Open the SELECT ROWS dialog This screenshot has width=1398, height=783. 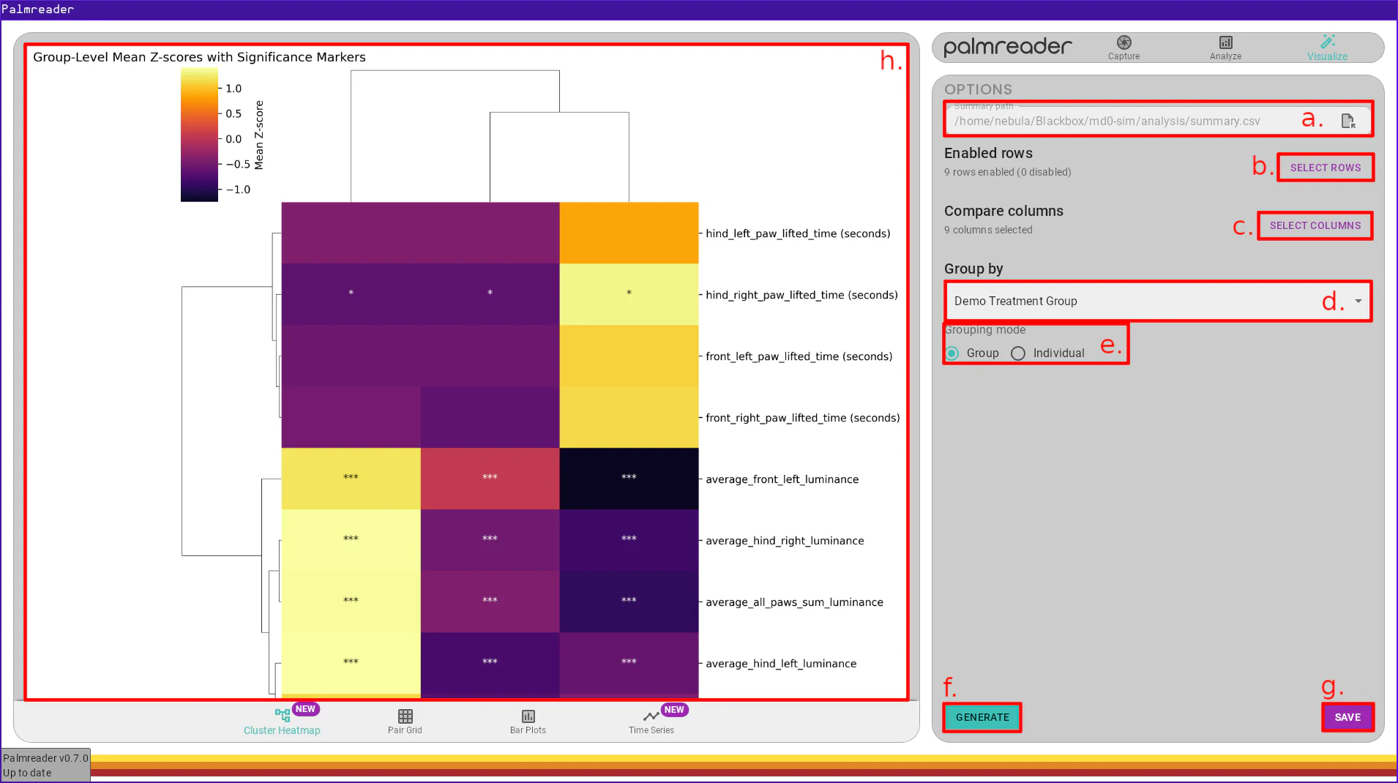[1324, 167]
